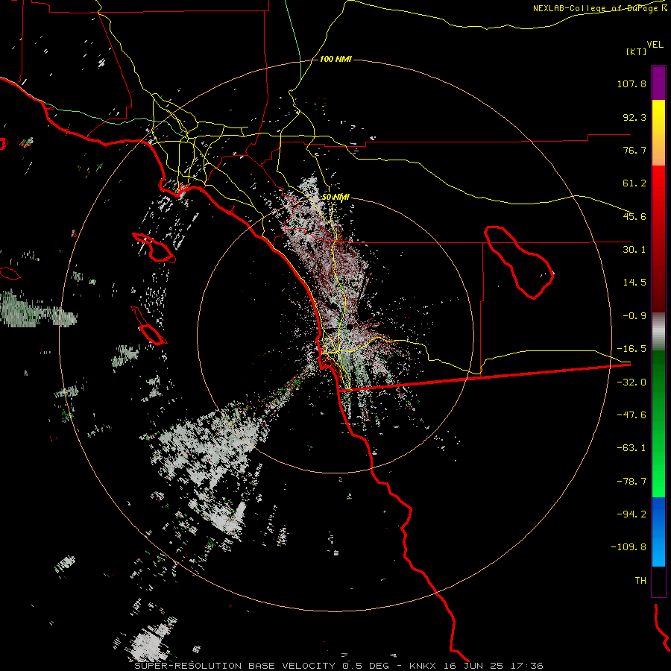This screenshot has width=671, height=671.
Task: Click the 100 NMI range ring label
Action: [335, 59]
